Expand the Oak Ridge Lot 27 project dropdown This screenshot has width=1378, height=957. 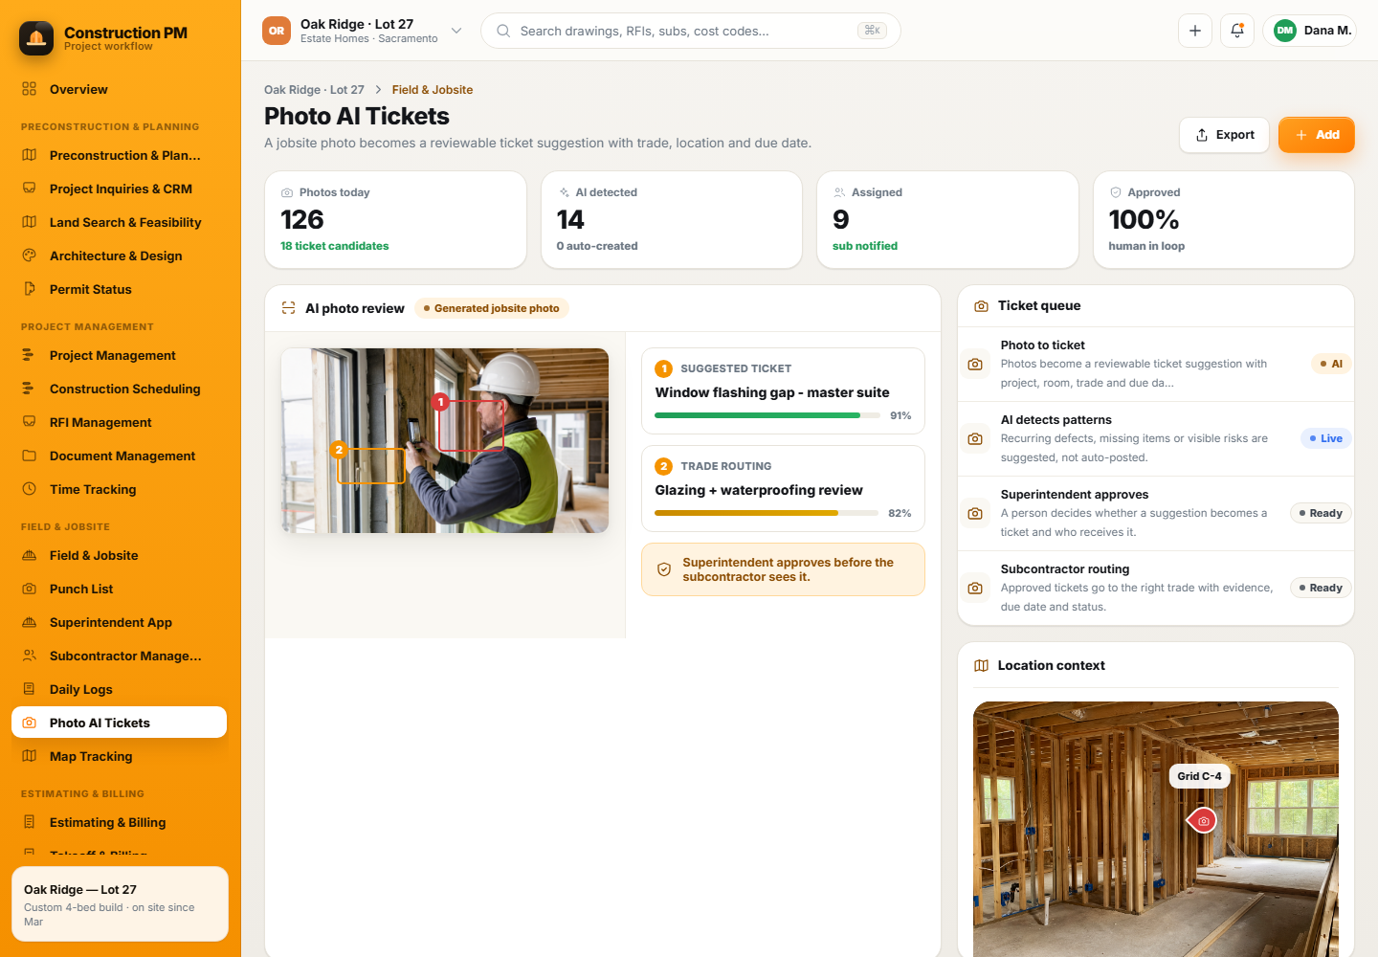click(x=456, y=31)
